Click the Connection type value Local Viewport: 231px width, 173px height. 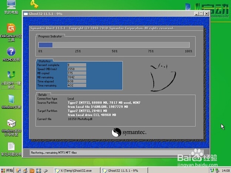(x=71, y=99)
